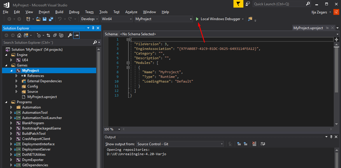341x168 pixels.
Task: Click Switch Views icon in Solution Explorer
Action: point(26,35)
